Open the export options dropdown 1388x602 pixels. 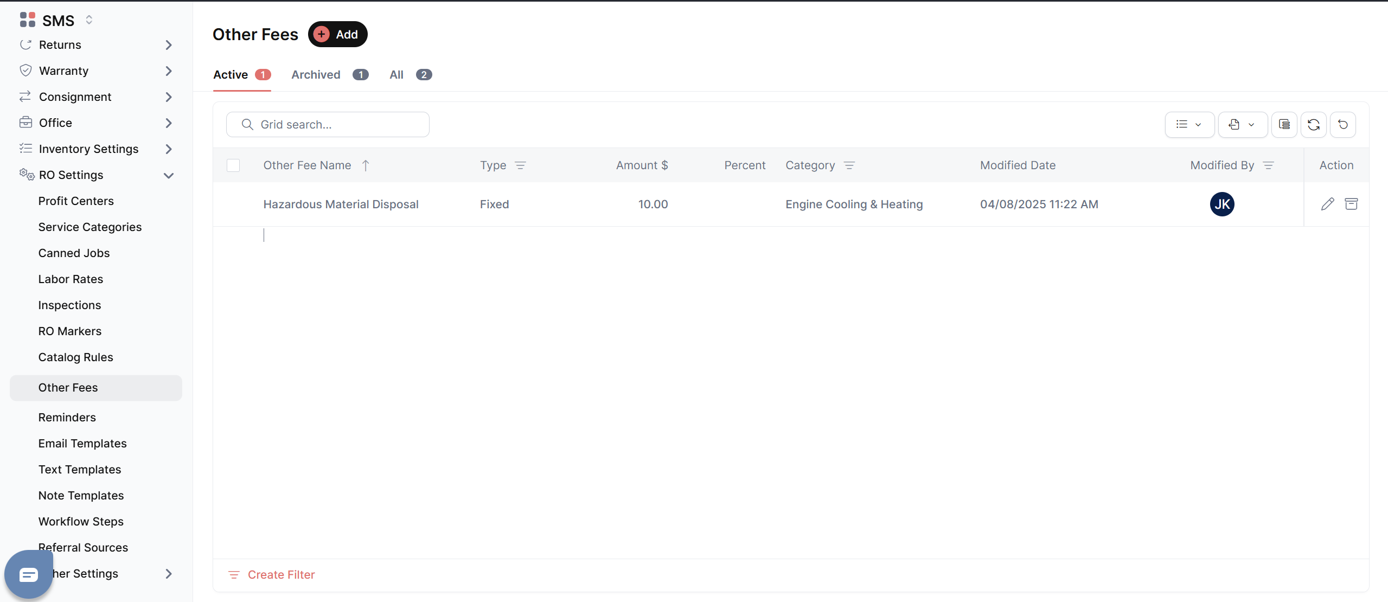(1242, 125)
